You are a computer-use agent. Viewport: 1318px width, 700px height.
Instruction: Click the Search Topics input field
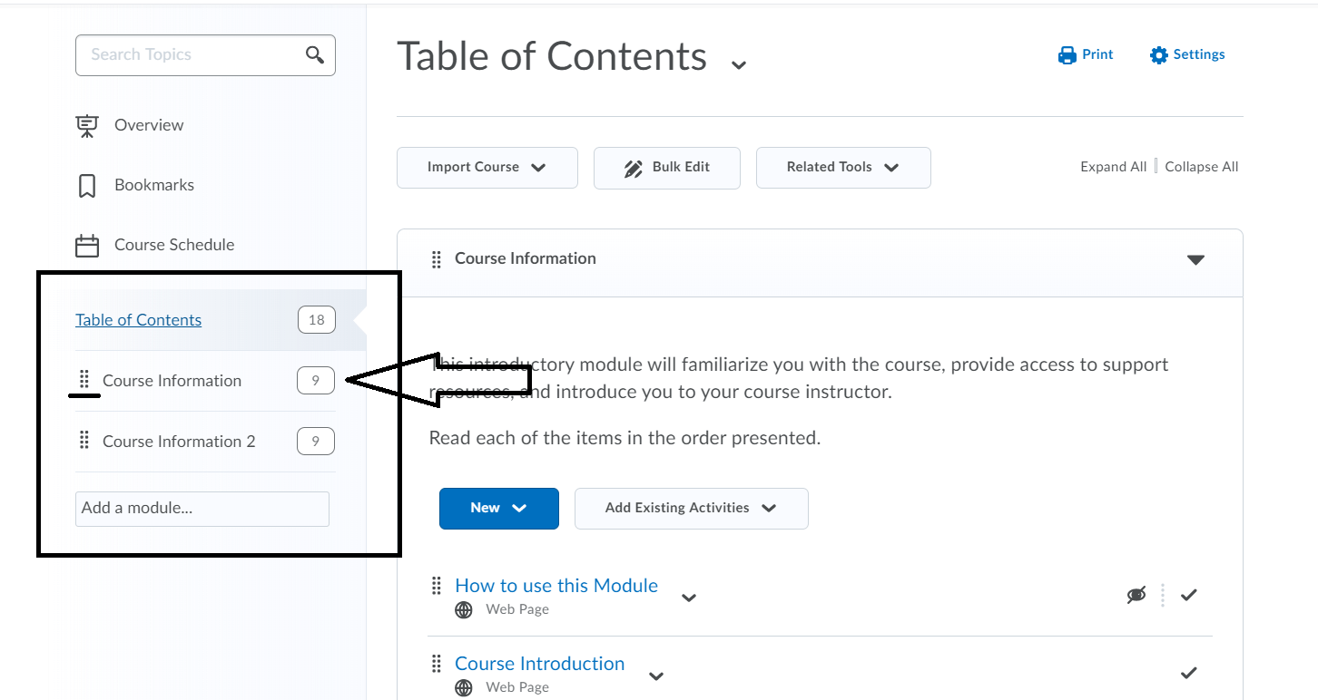(191, 55)
